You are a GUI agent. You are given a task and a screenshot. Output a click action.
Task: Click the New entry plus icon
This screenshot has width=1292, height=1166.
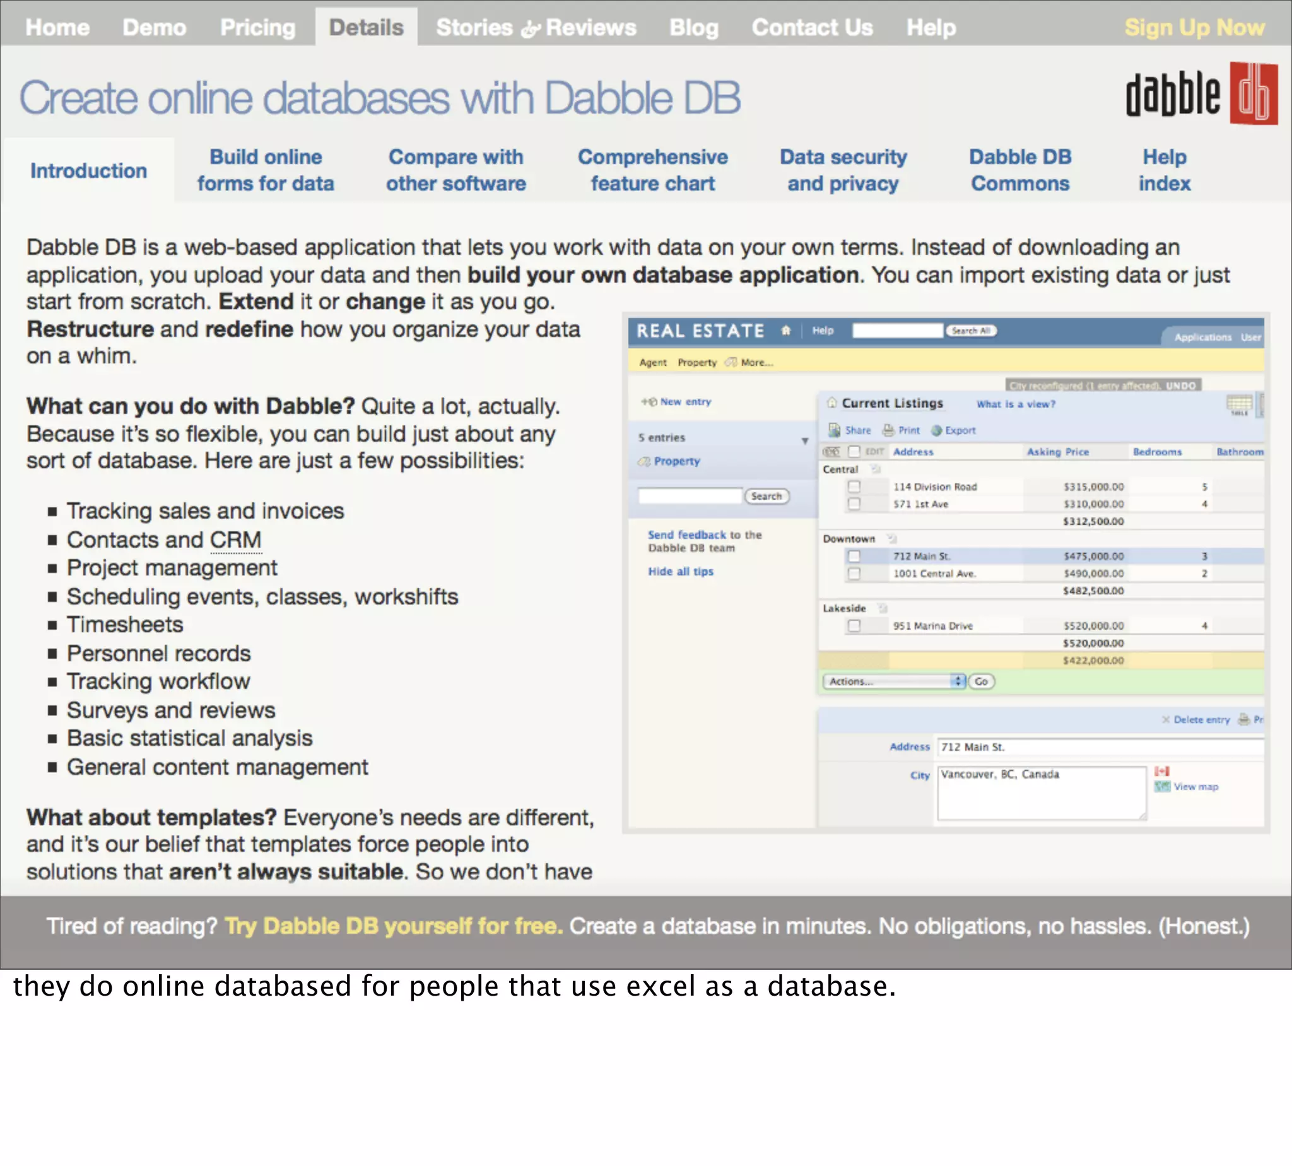pos(649,402)
